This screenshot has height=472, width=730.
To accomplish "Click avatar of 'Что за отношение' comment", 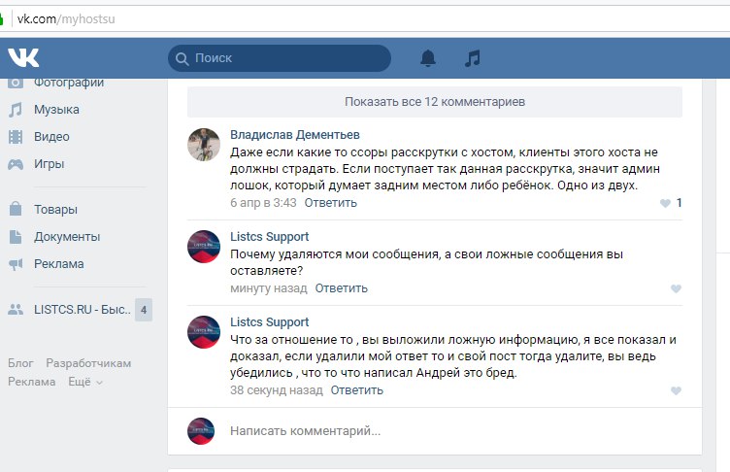I will point(204,332).
